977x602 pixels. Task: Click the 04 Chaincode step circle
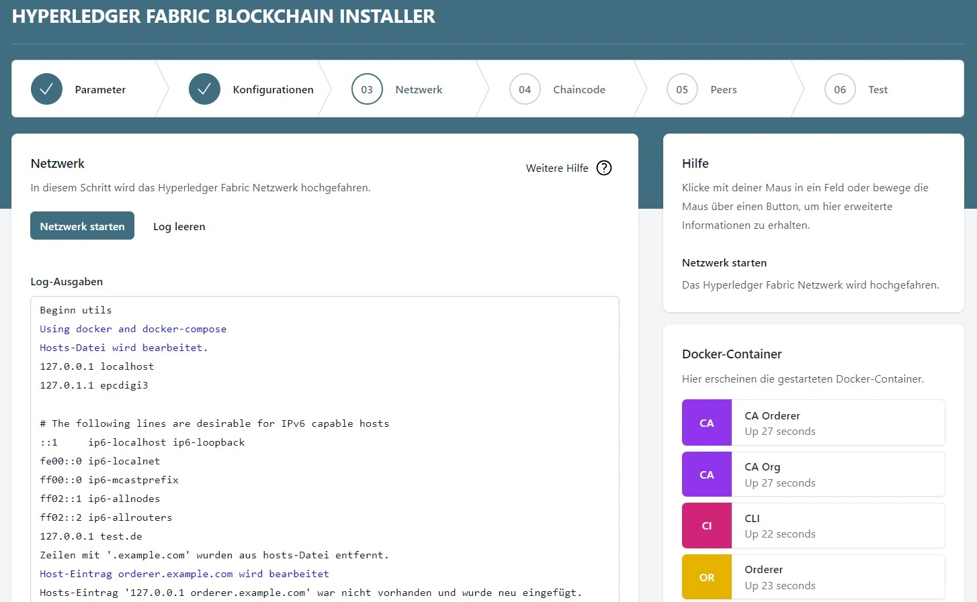525,89
